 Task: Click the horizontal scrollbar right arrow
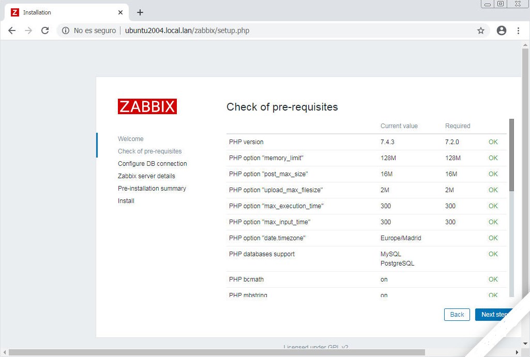[517, 352]
